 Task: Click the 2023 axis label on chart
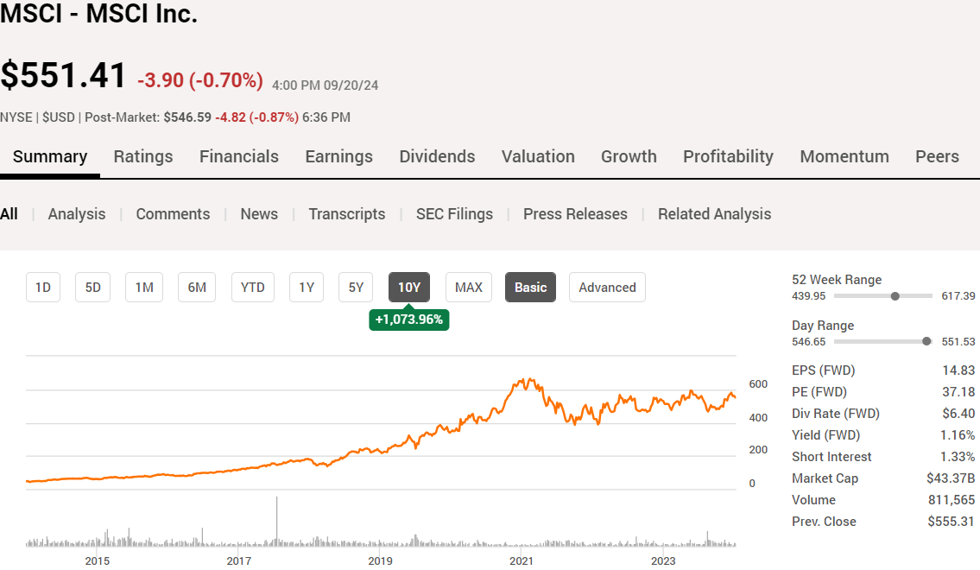click(x=663, y=560)
